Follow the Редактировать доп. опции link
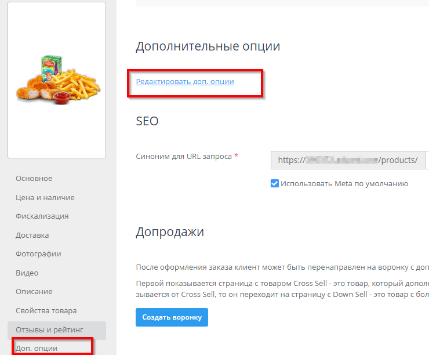The width and height of the screenshot is (429, 355). tap(185, 82)
